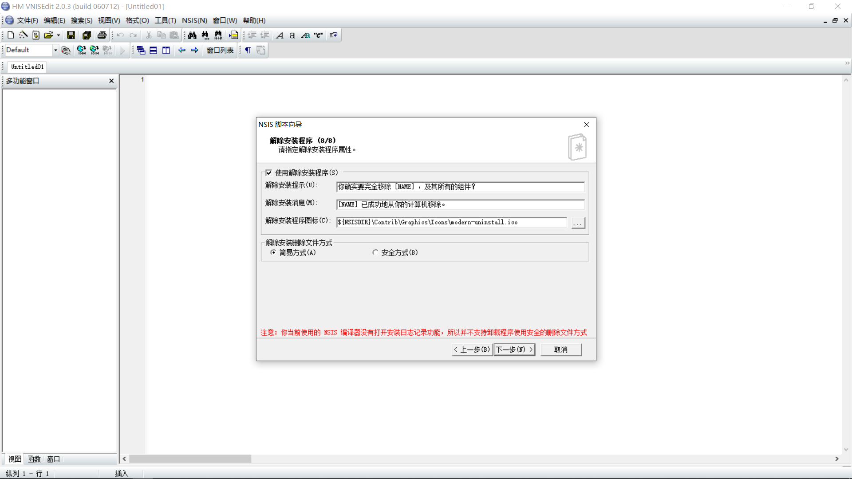Screen dimensions: 852x479
Task: Click the undo arrow icon
Action: tap(120, 35)
